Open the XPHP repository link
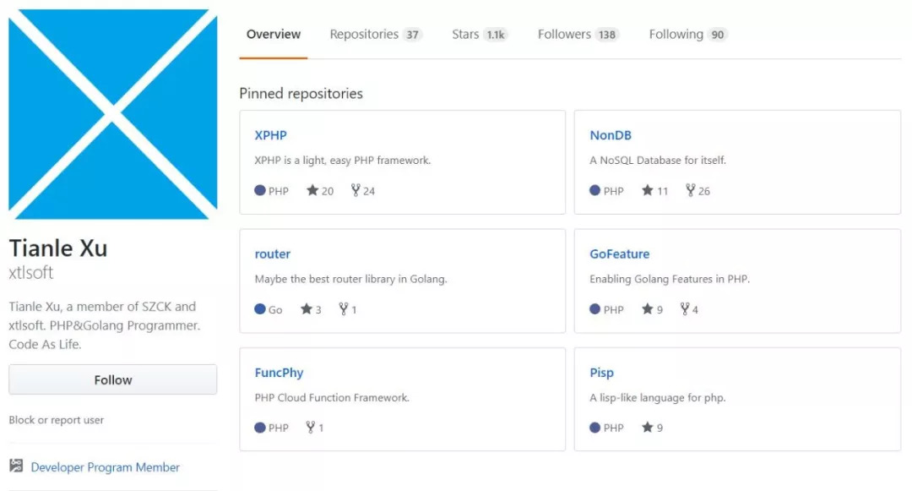This screenshot has width=912, height=491. 271,135
